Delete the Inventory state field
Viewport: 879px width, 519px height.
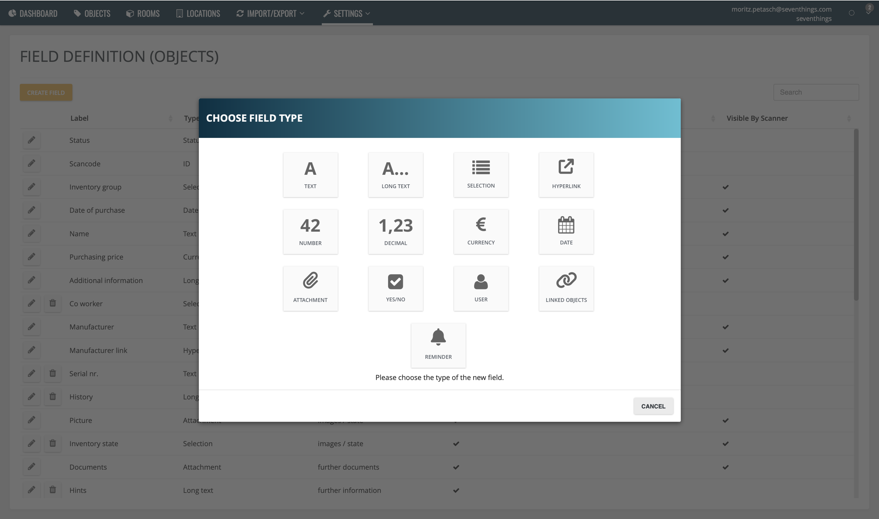click(53, 444)
